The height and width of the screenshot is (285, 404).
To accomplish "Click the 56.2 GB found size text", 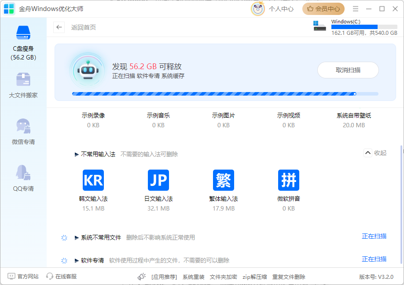I will click(x=143, y=67).
